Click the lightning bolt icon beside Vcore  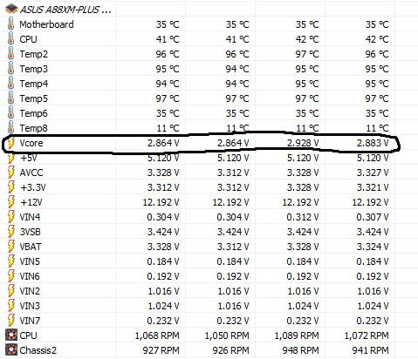point(10,143)
